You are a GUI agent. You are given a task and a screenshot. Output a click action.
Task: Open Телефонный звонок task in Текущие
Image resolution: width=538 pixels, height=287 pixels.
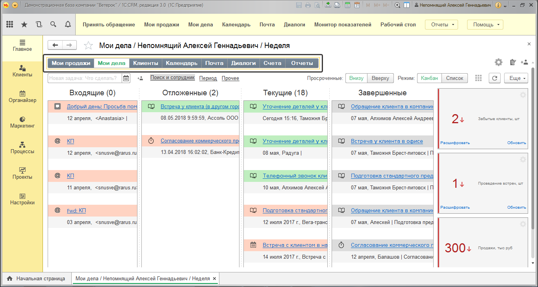(295, 176)
